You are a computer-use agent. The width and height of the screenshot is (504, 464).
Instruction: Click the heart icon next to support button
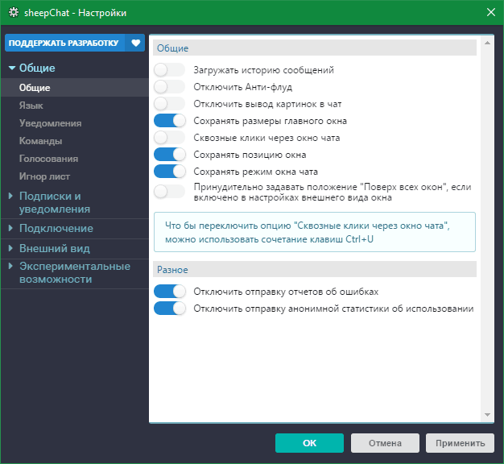click(135, 43)
